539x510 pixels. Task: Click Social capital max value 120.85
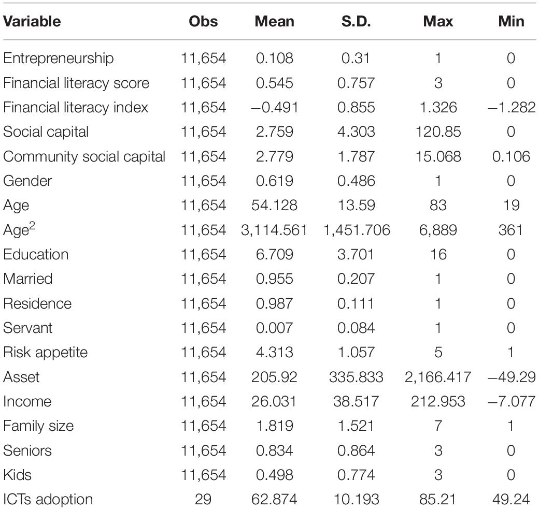point(438,132)
